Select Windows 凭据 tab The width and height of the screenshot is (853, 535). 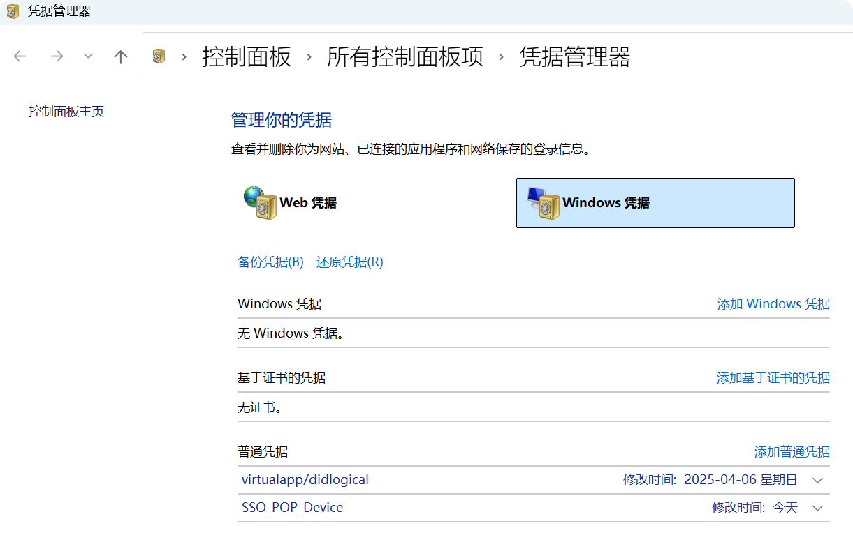[x=655, y=203]
